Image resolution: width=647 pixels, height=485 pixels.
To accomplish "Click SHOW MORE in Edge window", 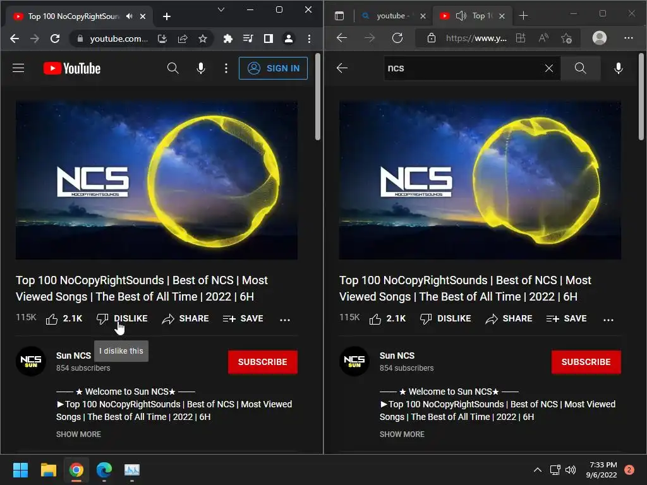I will (x=402, y=434).
